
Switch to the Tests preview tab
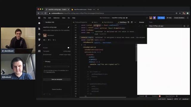[151, 22]
